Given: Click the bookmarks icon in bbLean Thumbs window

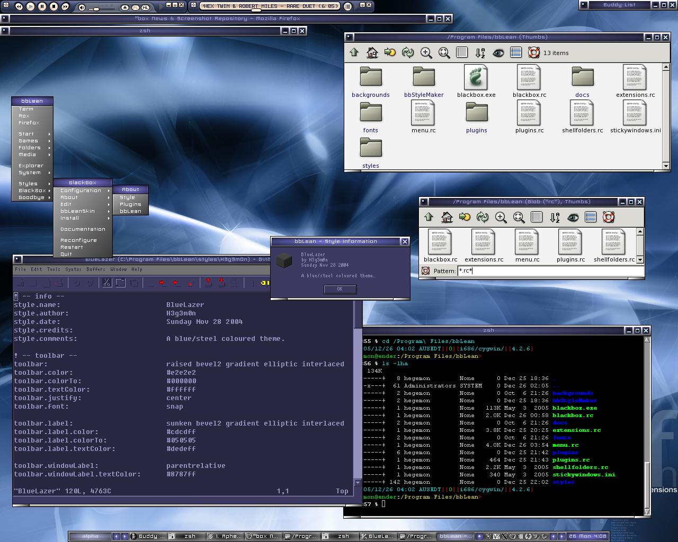Looking at the screenshot, I should [x=390, y=52].
